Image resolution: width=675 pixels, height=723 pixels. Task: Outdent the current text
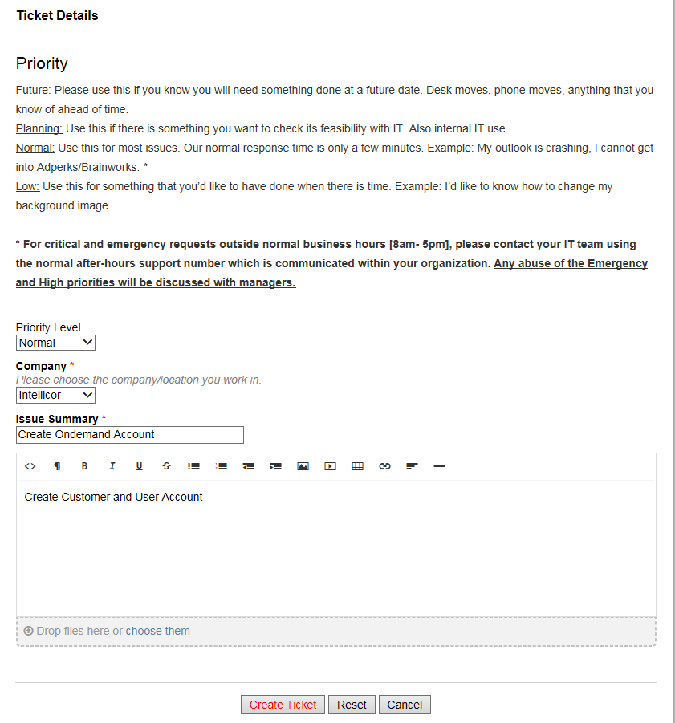coord(249,466)
